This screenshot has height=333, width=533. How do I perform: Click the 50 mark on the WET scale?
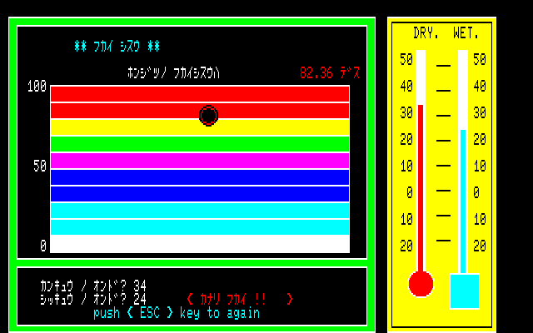(480, 60)
